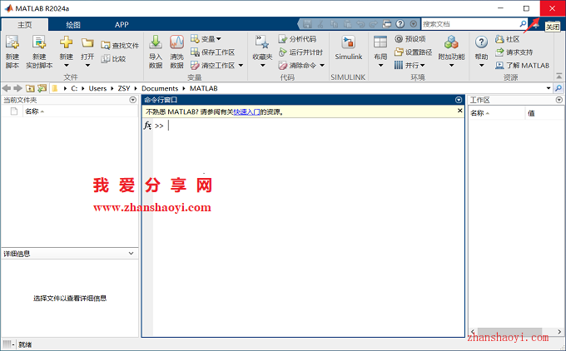566x351 pixels.
Task: Click the New Script (新建脚本) icon
Action: [12, 42]
